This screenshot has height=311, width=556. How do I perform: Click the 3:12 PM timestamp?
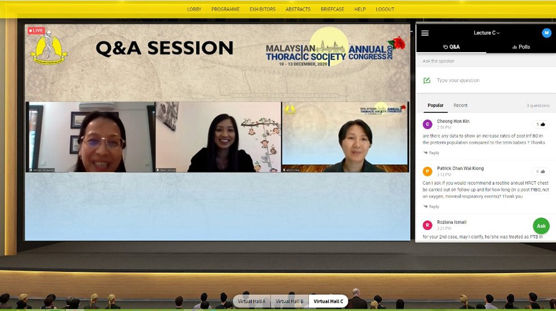click(444, 175)
